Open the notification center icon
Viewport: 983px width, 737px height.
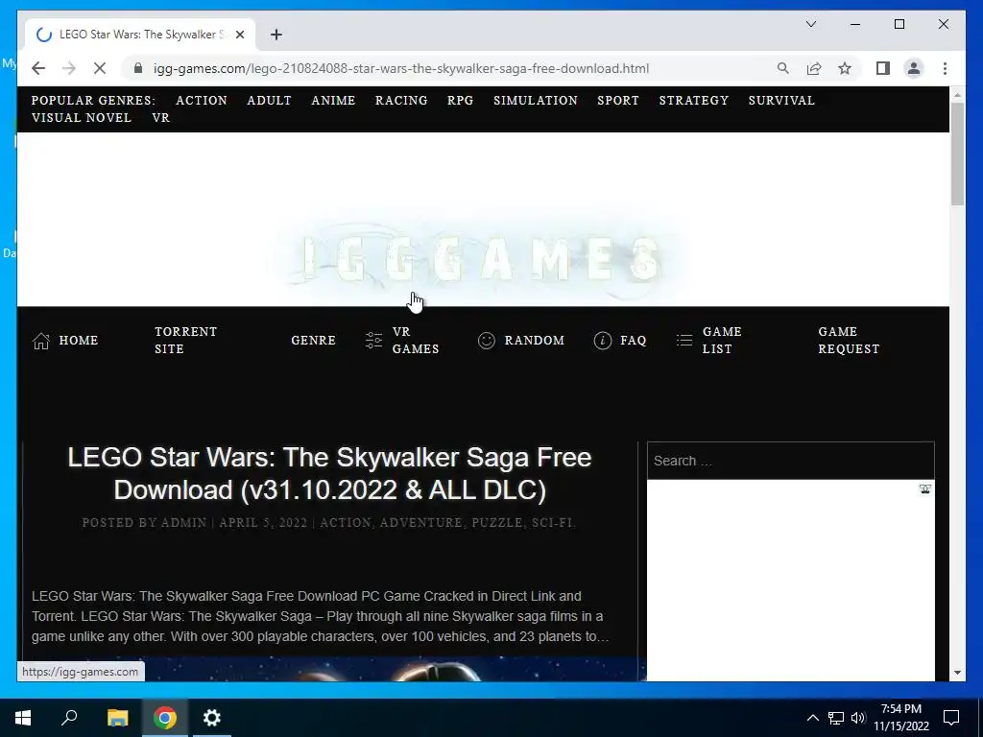click(951, 718)
